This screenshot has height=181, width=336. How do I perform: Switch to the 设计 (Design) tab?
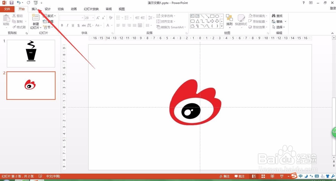(x=48, y=9)
